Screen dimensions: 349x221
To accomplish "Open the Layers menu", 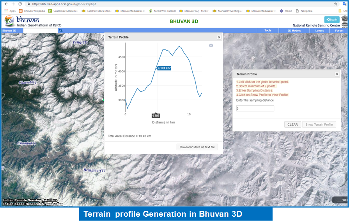I will [319, 31].
